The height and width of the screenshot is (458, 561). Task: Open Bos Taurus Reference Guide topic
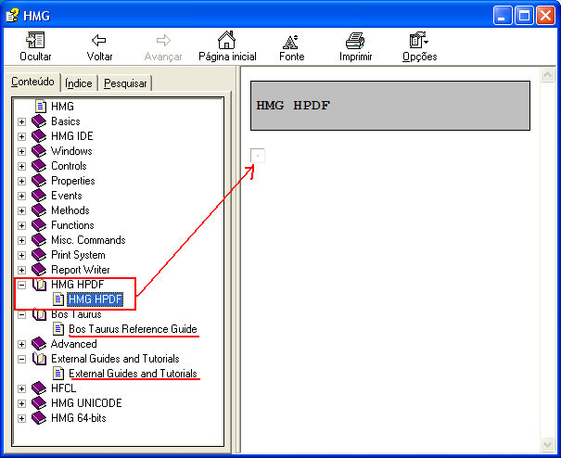(x=133, y=329)
